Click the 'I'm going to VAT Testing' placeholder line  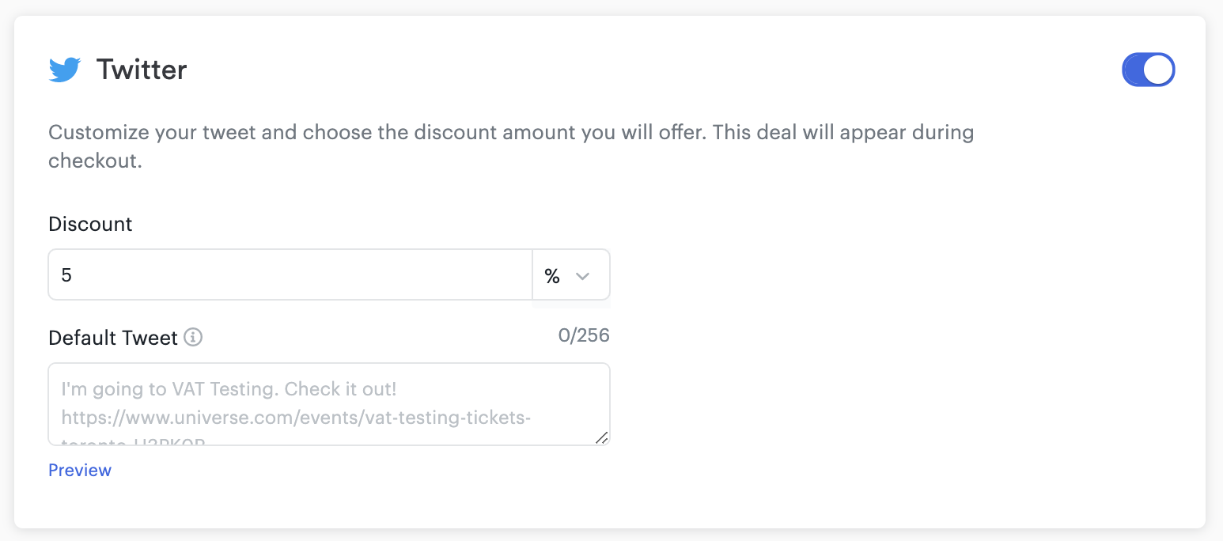229,389
